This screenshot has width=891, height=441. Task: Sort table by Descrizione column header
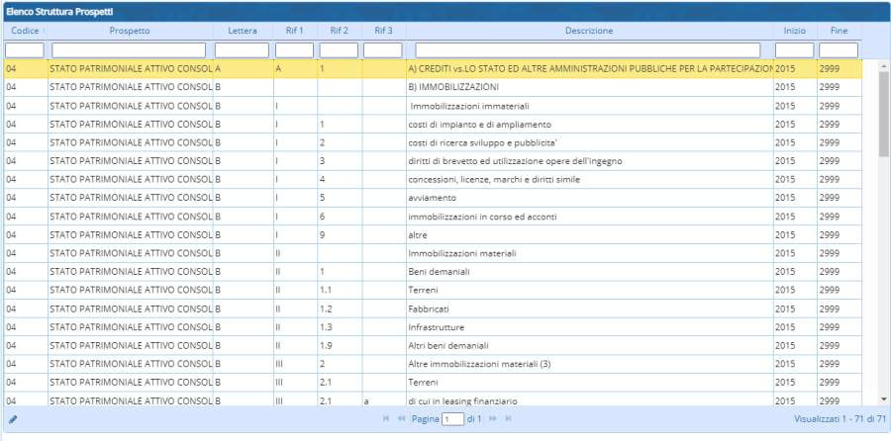pos(589,31)
